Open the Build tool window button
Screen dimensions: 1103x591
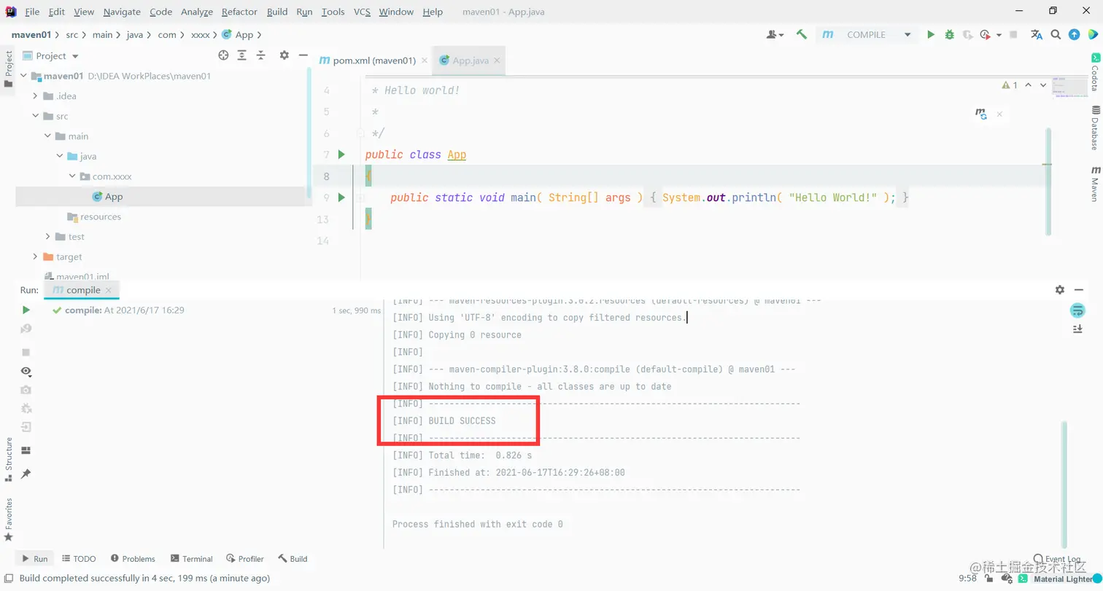click(293, 559)
